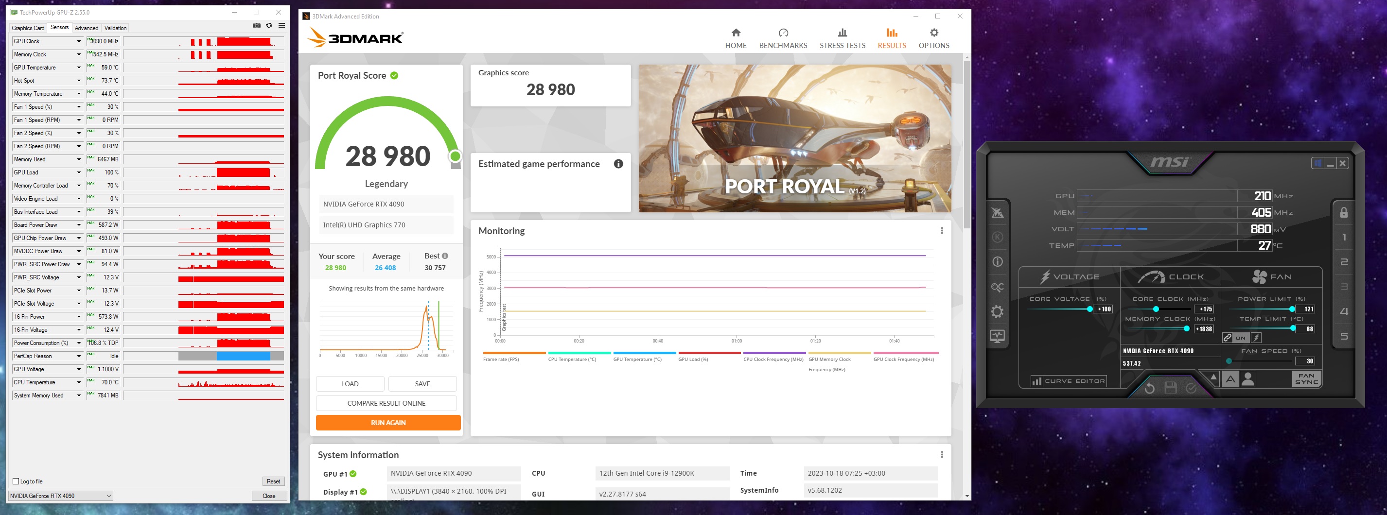Viewport: 1387px width, 515px height.
Task: Open Afterburner Curve Editor
Action: (x=1068, y=381)
